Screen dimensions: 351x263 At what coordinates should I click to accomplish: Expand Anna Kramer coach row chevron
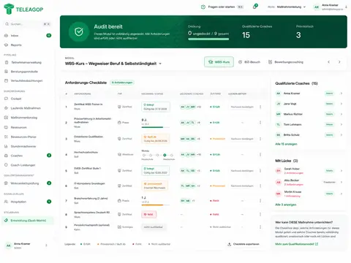(341, 94)
